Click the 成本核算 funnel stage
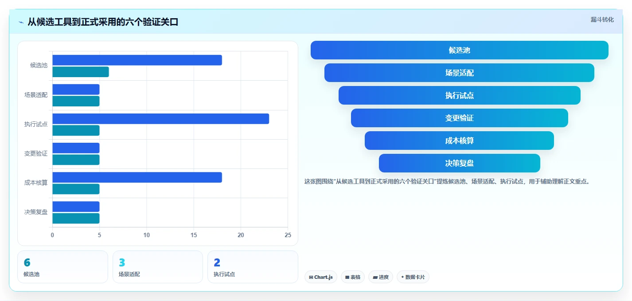 point(459,141)
